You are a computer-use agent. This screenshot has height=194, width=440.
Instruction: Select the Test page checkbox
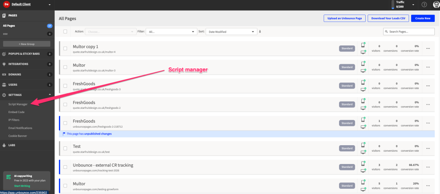65,148
